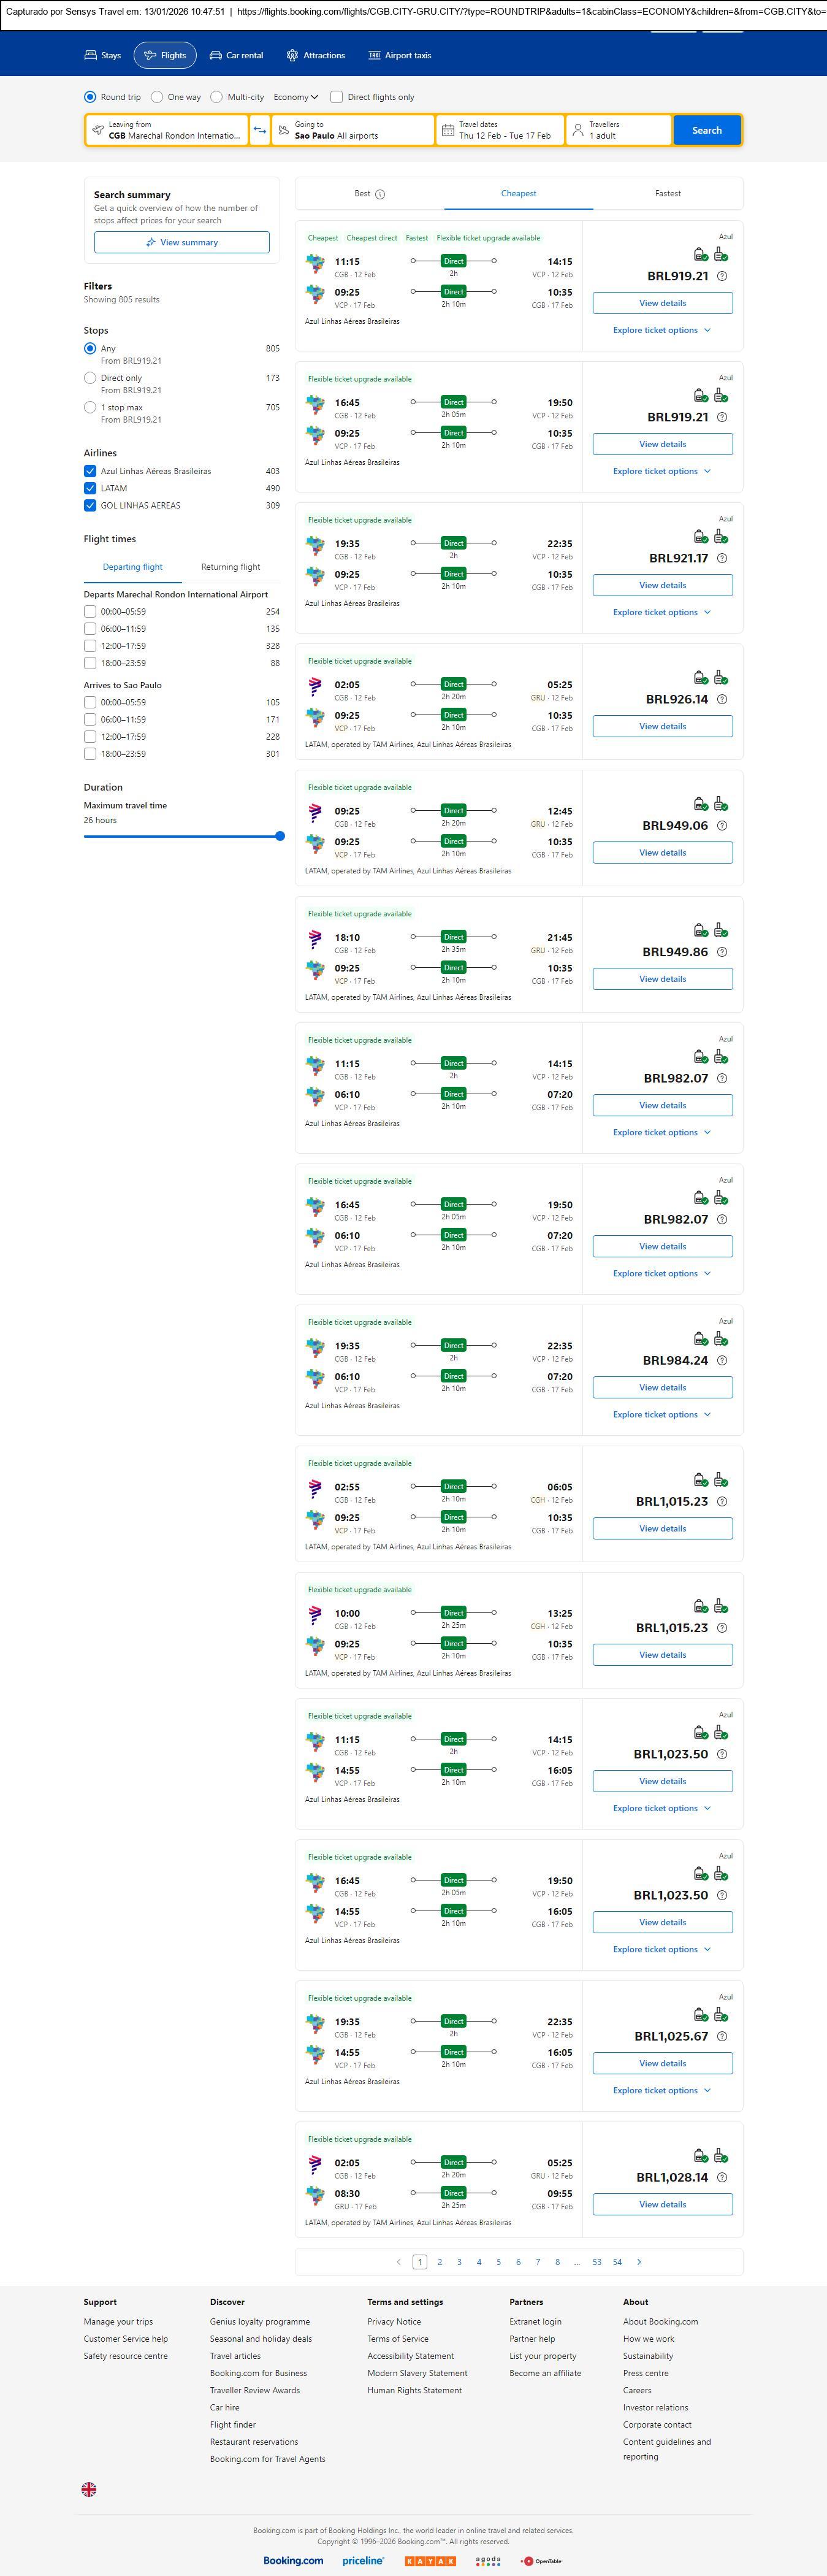Screen dimensions: 827x2576
Task: Click price info icon beside BRL1,028.14
Action: click(x=722, y=2177)
